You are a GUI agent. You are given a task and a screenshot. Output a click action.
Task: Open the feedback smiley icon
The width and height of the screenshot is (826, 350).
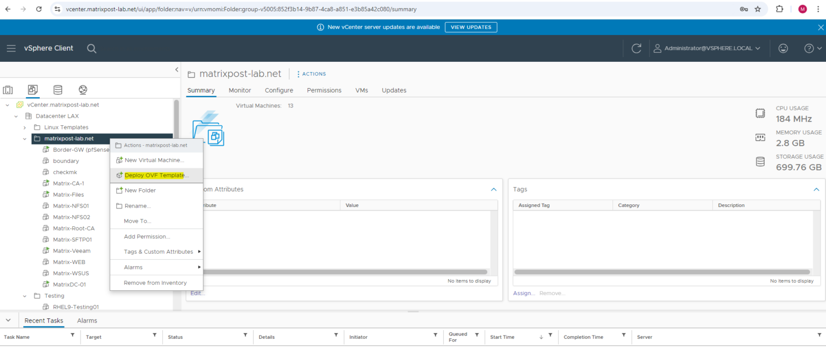tap(783, 48)
